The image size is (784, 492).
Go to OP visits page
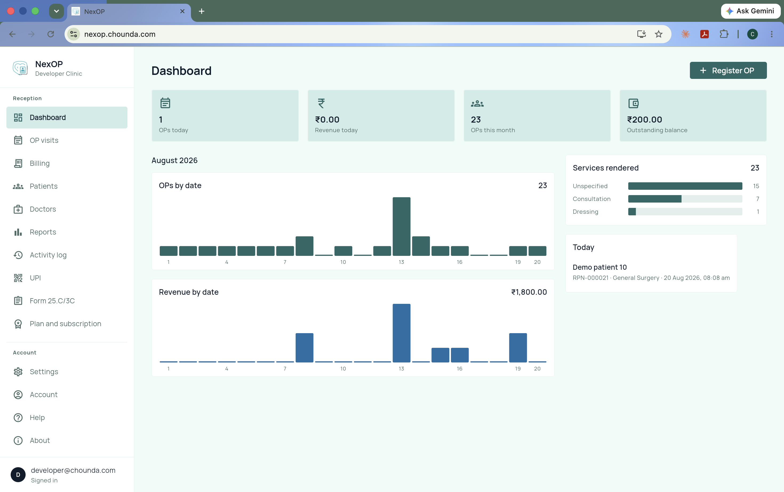coord(67,140)
